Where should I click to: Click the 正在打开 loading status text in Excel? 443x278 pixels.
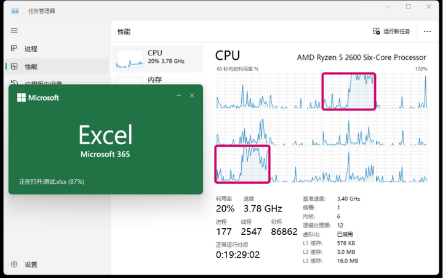click(52, 182)
